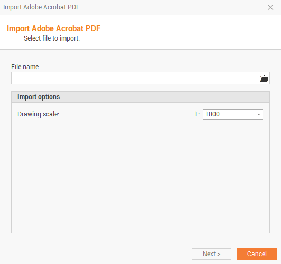Click the Next > button
281x264 pixels.
click(211, 254)
